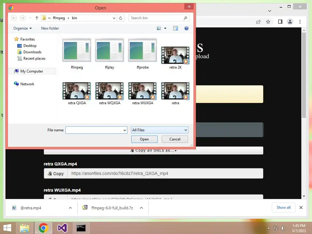The height and width of the screenshot is (234, 312).
Task: Click the Open button
Action: 144,139
